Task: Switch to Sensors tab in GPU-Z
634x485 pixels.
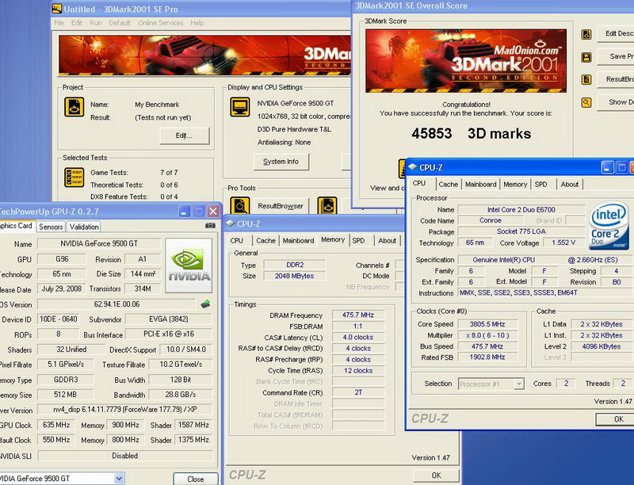Action: tap(51, 227)
